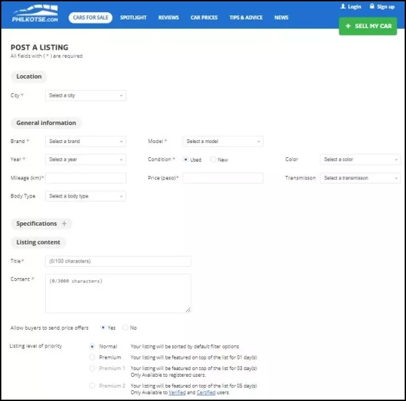Open the Verified users link
Screen dimensions: 406x401
tap(177, 392)
